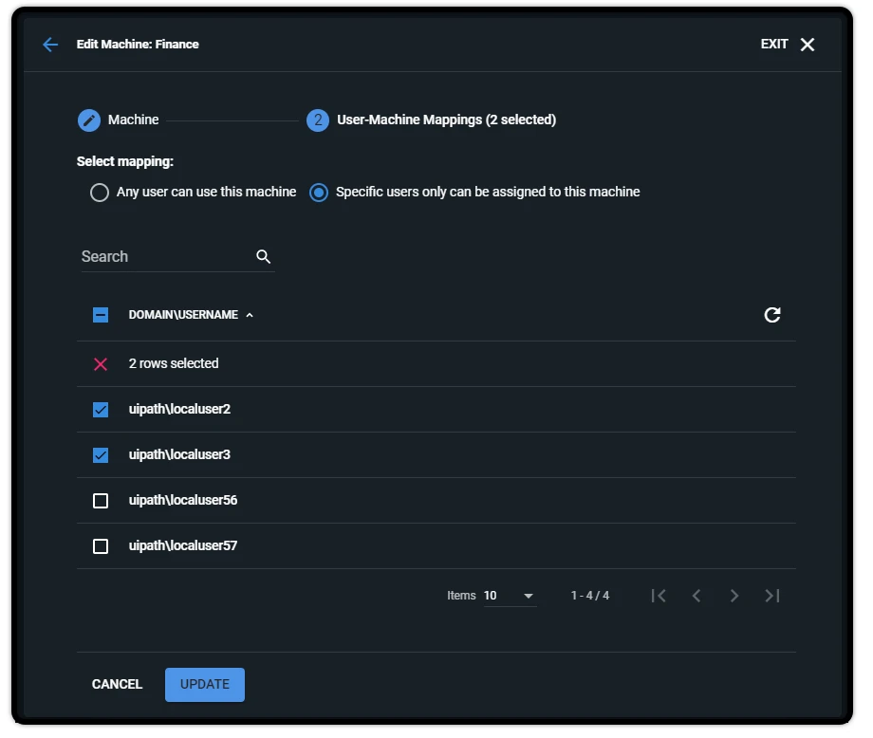The height and width of the screenshot is (738, 873).
Task: Focus the Search input field
Action: click(x=167, y=256)
